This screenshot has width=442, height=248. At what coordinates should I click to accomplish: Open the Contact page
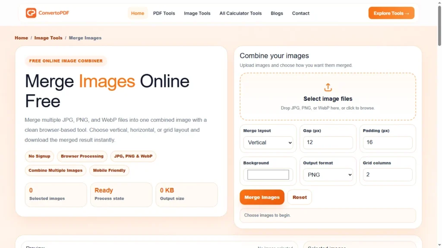point(300,13)
